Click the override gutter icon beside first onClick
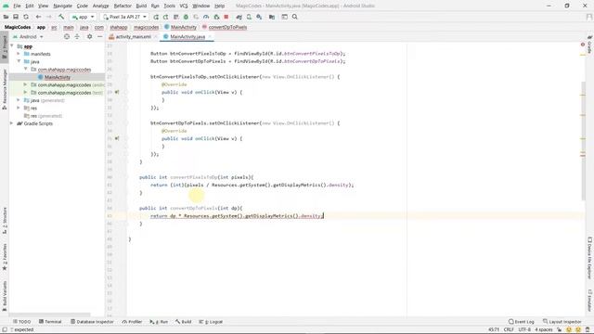 click(x=117, y=92)
